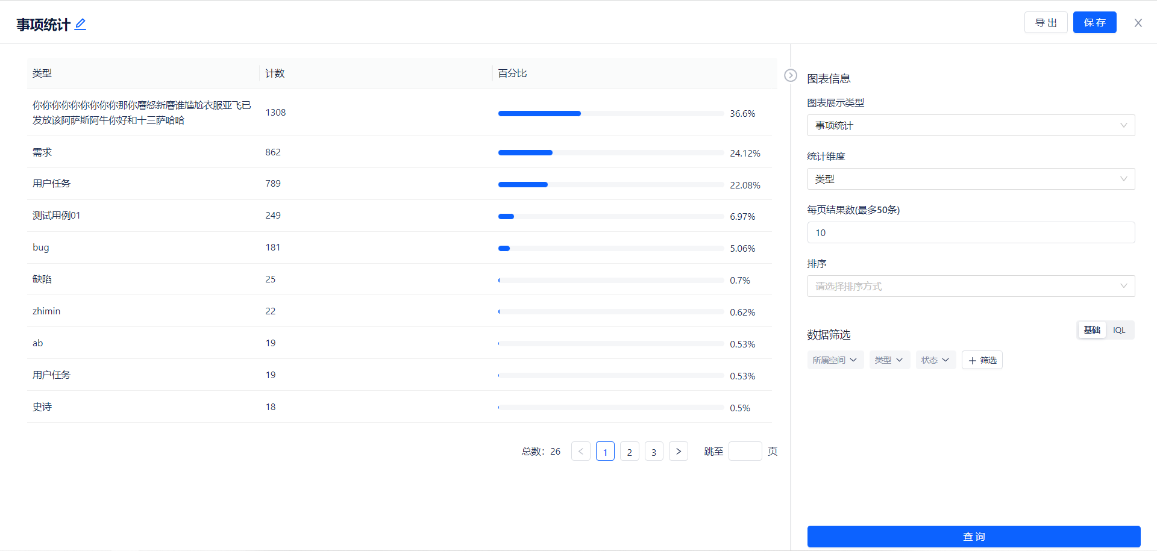1157x551 pixels.
Task: Select pagination page 3
Action: pos(654,451)
